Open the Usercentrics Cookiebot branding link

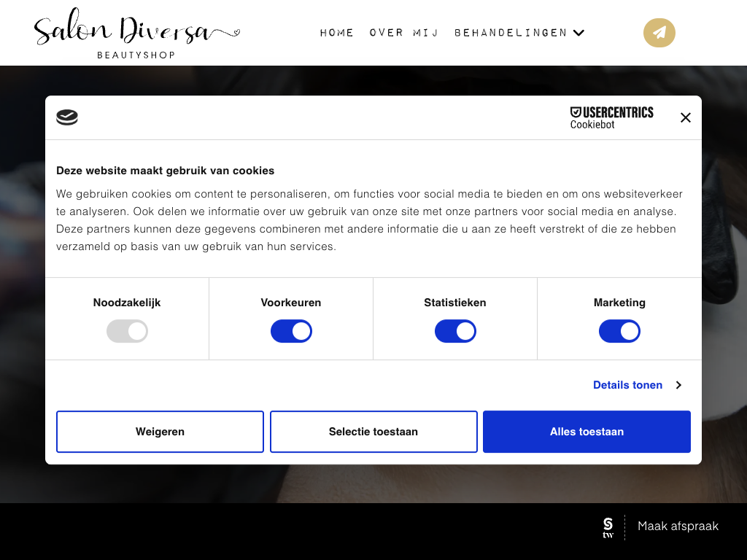point(611,117)
